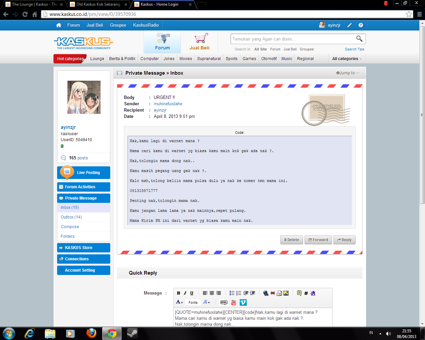Open Computer category
Image resolution: width=425 pixels, height=340 pixels.
pyautogui.click(x=150, y=59)
